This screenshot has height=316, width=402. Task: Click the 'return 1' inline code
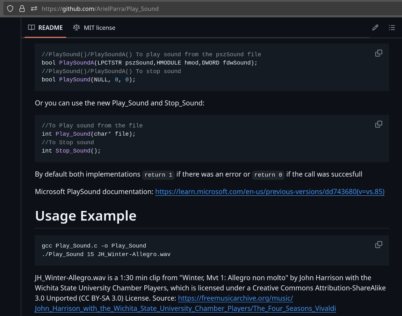158,175
